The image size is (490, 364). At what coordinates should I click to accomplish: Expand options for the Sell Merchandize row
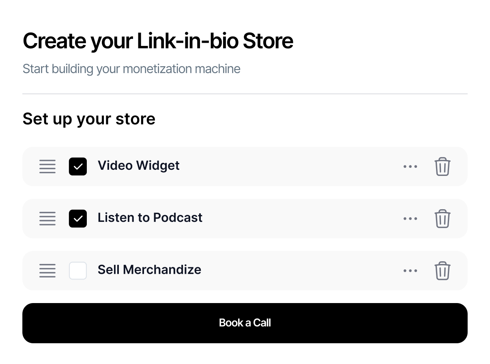tap(410, 271)
